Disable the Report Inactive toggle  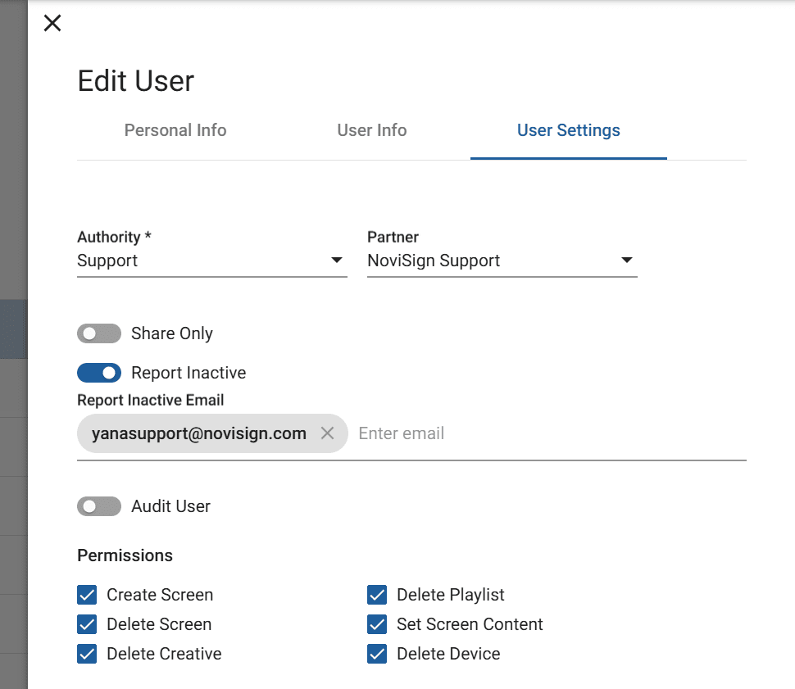99,373
